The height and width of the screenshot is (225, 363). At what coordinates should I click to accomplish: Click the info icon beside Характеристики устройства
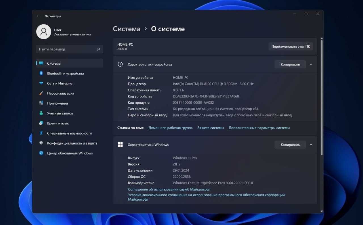click(120, 64)
